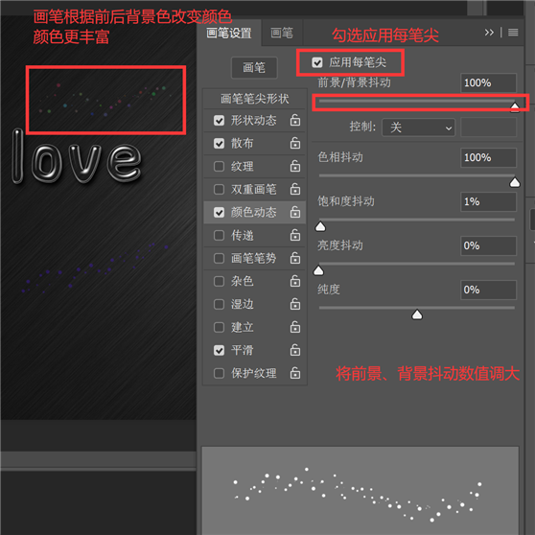Adjust 纯度 slider handle
Image resolution: width=535 pixels, height=535 pixels.
click(417, 314)
